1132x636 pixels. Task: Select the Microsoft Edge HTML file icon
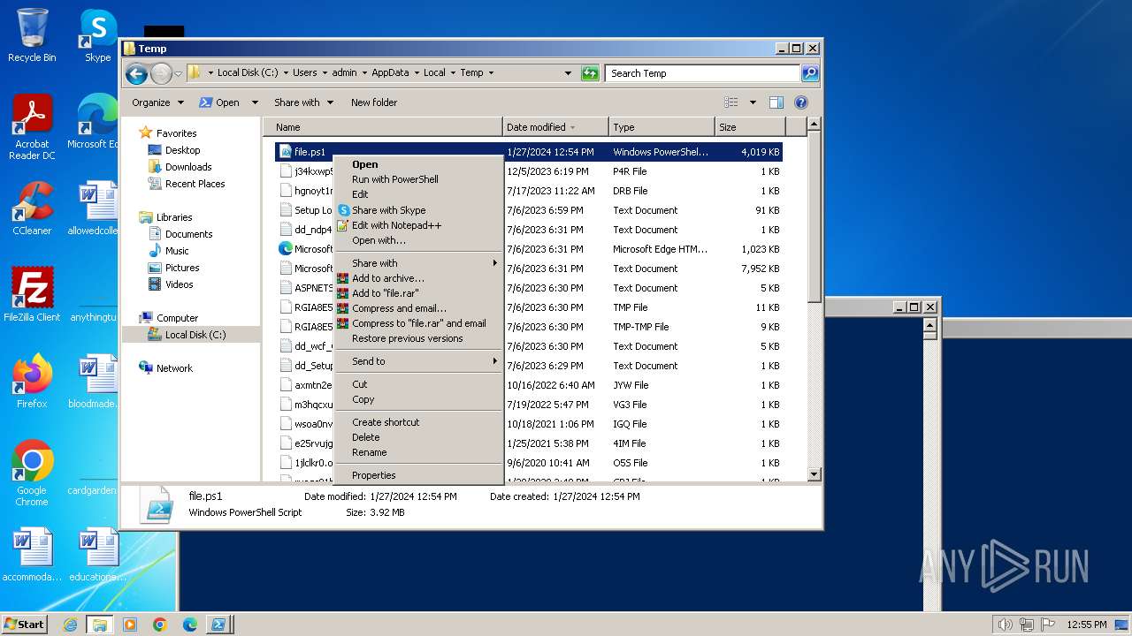point(286,249)
